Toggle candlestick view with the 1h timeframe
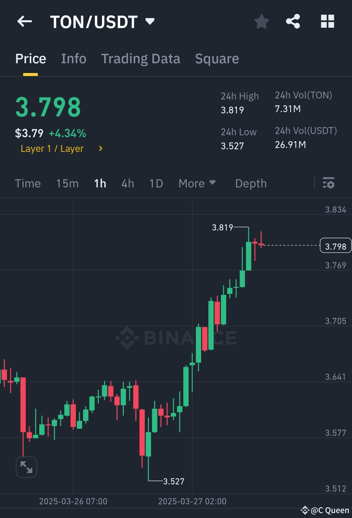The width and height of the screenshot is (352, 518). [x=100, y=184]
